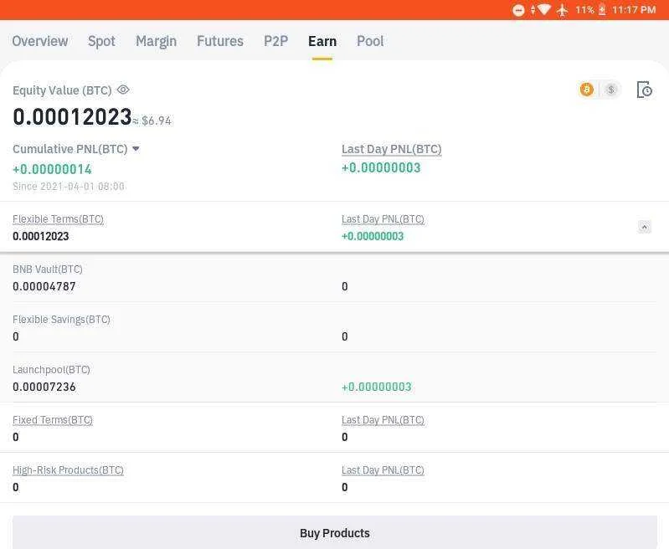Tap Last Day PNL label beside Fixed Terms

[383, 420]
